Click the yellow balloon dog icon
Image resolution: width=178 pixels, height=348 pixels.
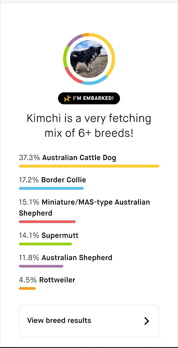click(x=67, y=98)
